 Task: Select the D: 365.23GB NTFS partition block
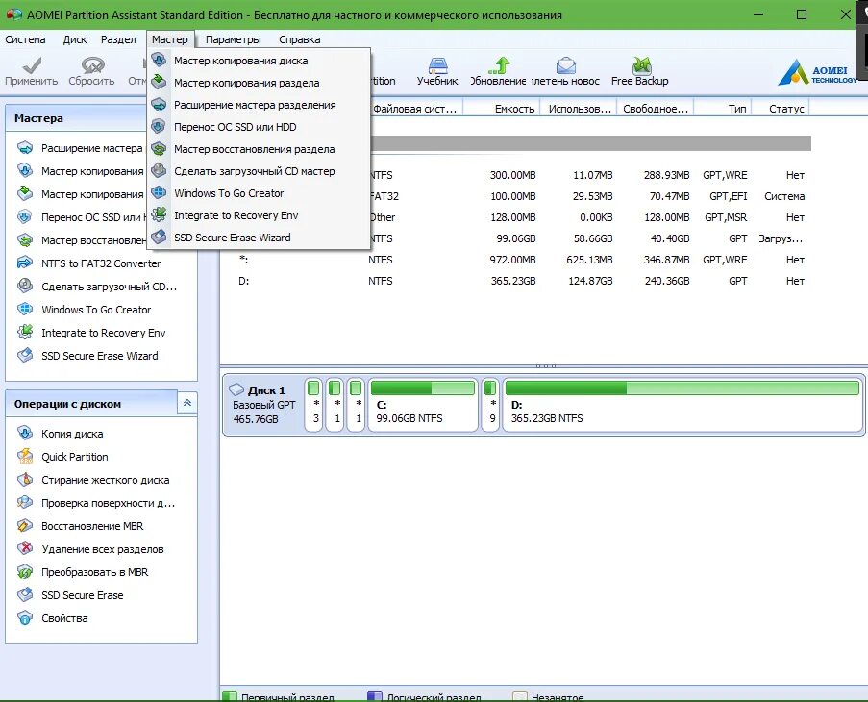[x=682, y=405]
